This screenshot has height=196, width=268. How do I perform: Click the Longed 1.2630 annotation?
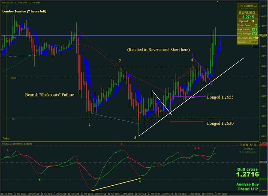[220, 124]
